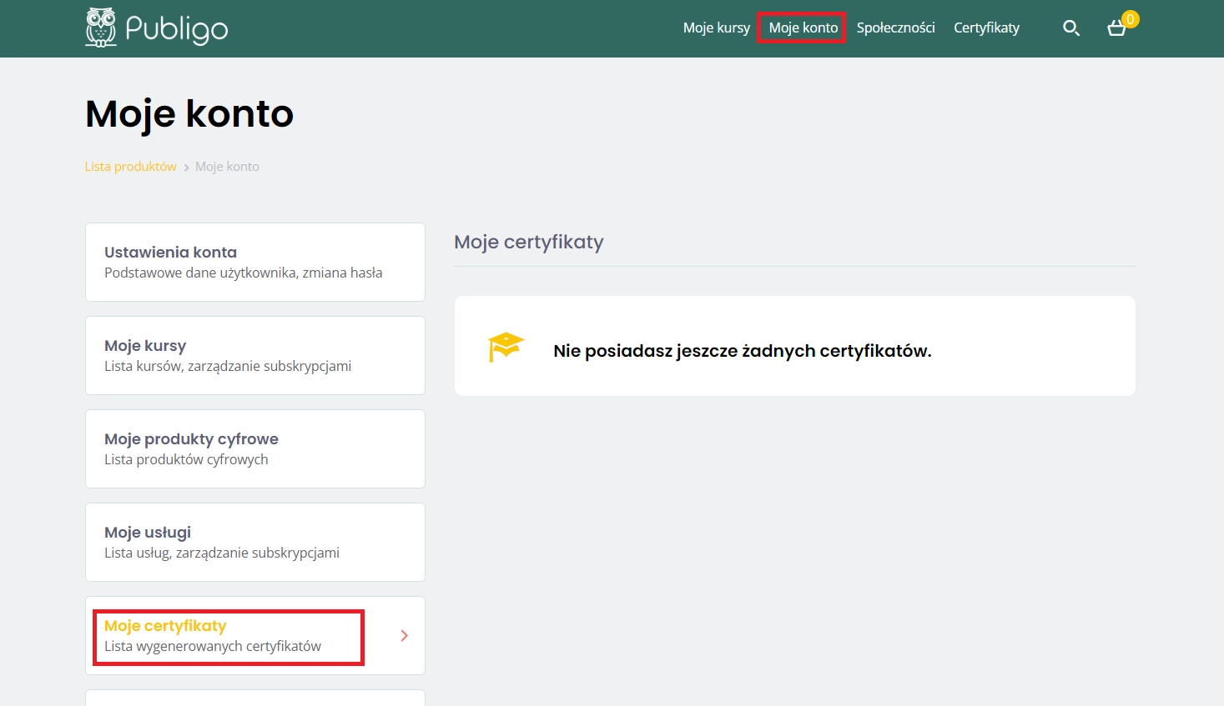Open the Ustawienia konta card
Viewport: 1224px width, 706px height.
tap(255, 262)
